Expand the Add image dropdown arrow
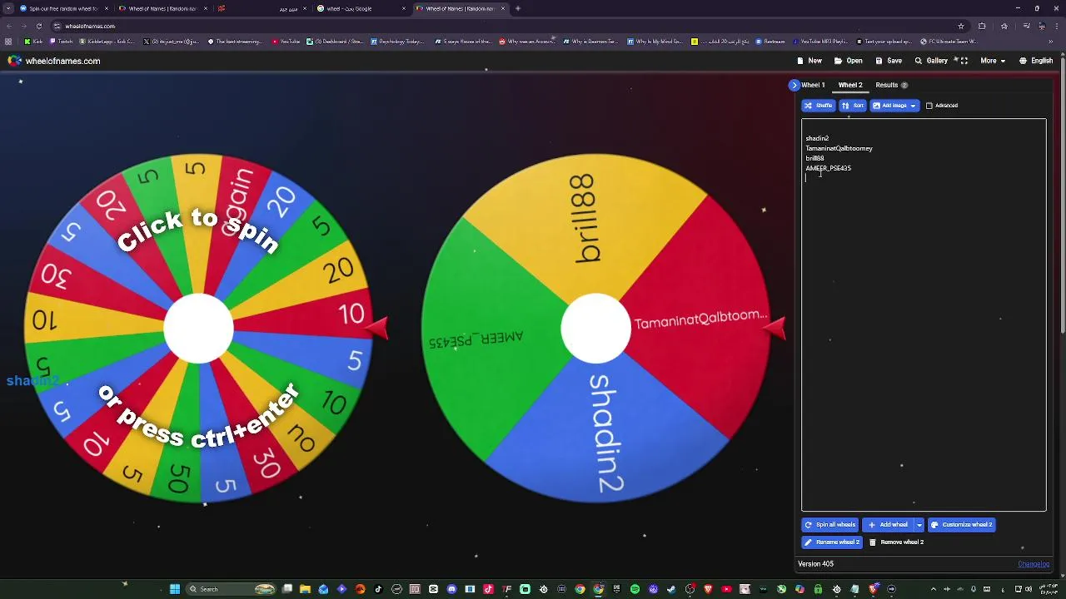 [x=913, y=106]
